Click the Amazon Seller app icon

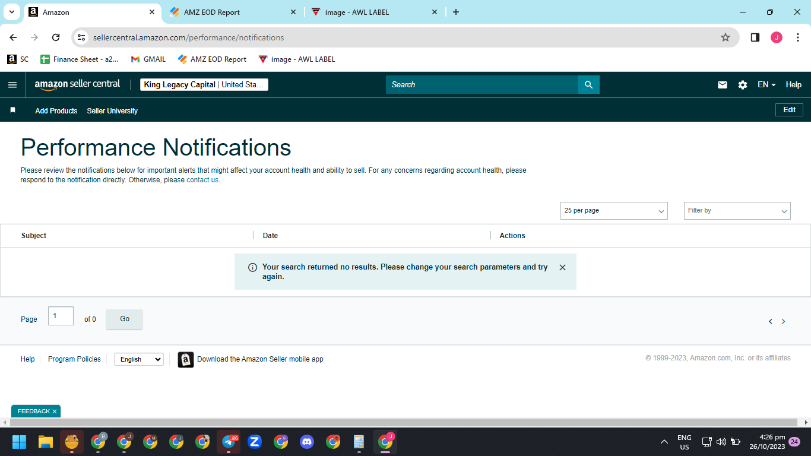point(186,359)
